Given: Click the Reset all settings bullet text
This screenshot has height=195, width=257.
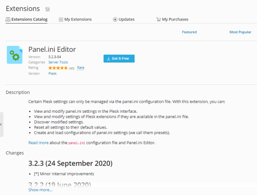Looking at the screenshot, I should (x=70, y=127).
